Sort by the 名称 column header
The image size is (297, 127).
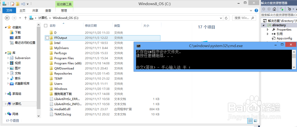53,25
